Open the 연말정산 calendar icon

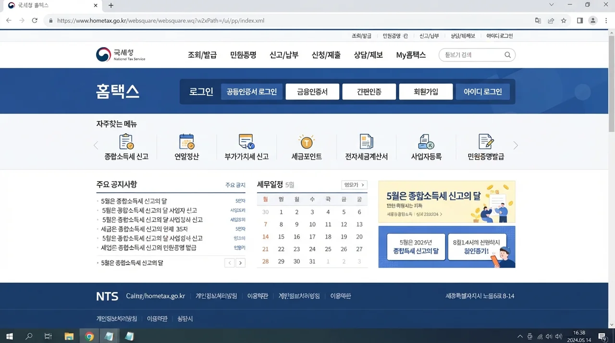186,142
